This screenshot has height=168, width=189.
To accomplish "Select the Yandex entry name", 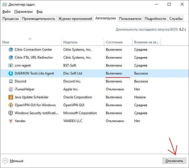I will [x=20, y=121].
